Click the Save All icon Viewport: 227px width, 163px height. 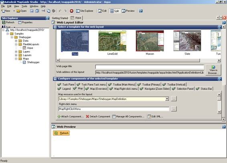coord(37,11)
